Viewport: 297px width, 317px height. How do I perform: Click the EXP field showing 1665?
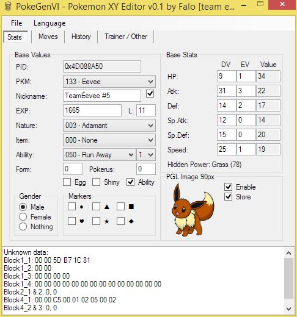[x=92, y=110]
